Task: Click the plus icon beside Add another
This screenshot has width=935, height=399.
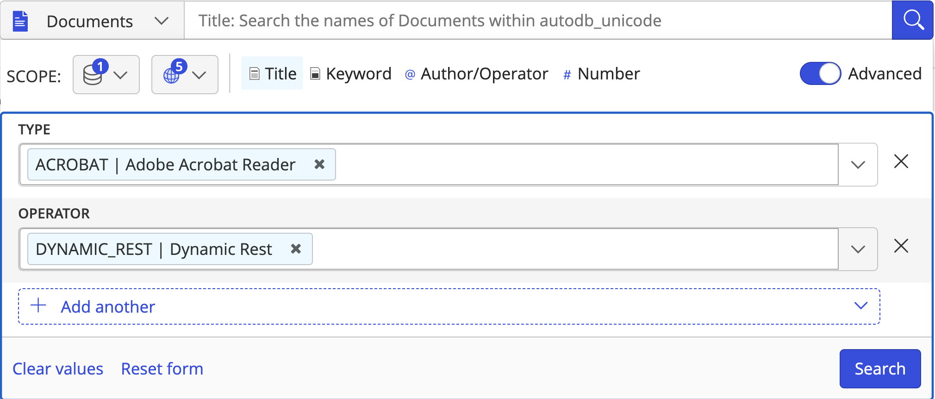Action: pos(38,306)
